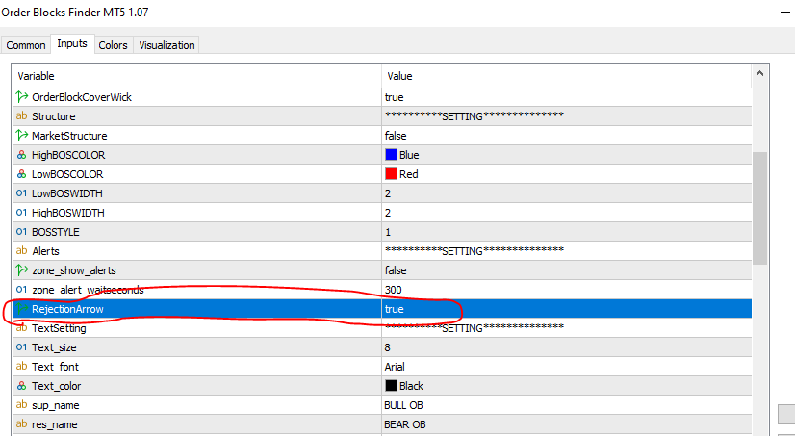Select the red LowBOSCOLOR color swatch
The height and width of the screenshot is (436, 795).
391,174
